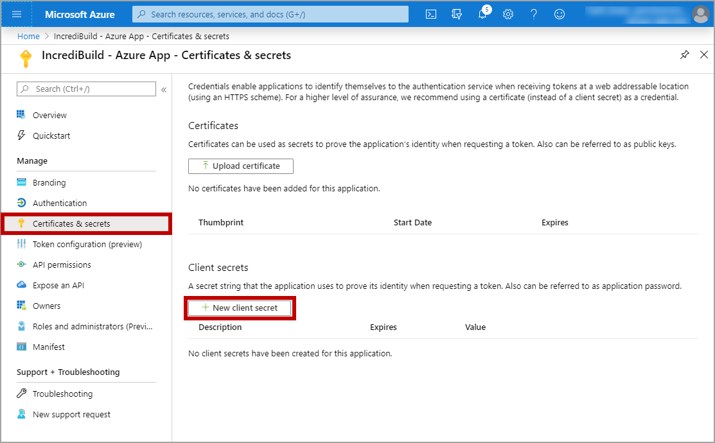Open Cloud Shell from the top bar
This screenshot has height=443, width=715.
[430, 14]
